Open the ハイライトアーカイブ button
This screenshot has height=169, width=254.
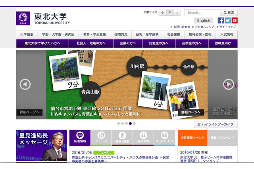click(216, 125)
